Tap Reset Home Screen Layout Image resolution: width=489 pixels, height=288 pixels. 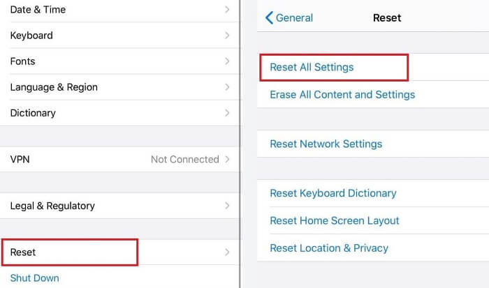click(335, 220)
